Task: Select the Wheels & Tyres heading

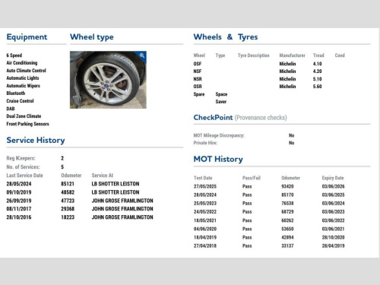Action: pyautogui.click(x=226, y=37)
